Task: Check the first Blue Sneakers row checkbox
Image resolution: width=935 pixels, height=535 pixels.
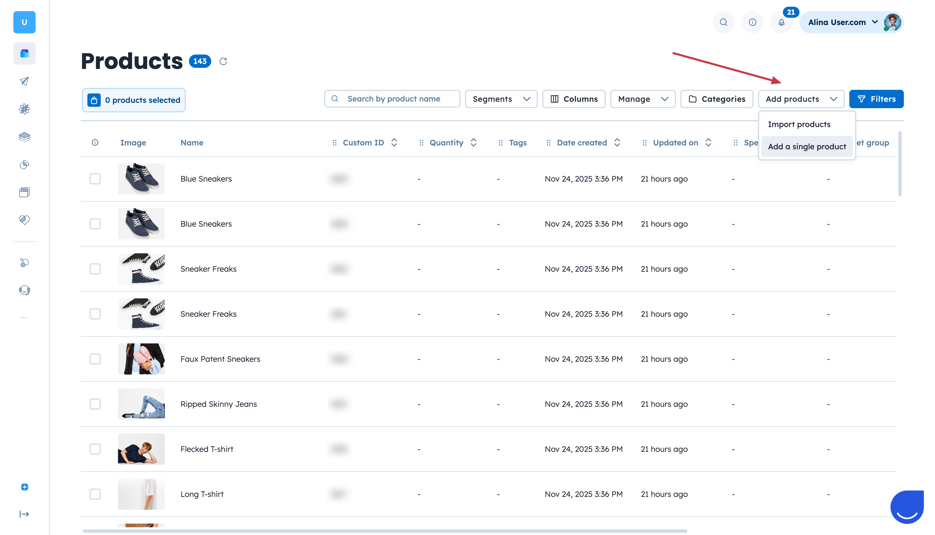Action: click(95, 179)
